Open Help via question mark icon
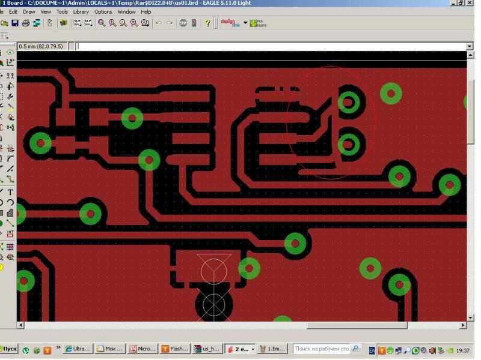Viewport: 481px width, 360px height. [207, 23]
